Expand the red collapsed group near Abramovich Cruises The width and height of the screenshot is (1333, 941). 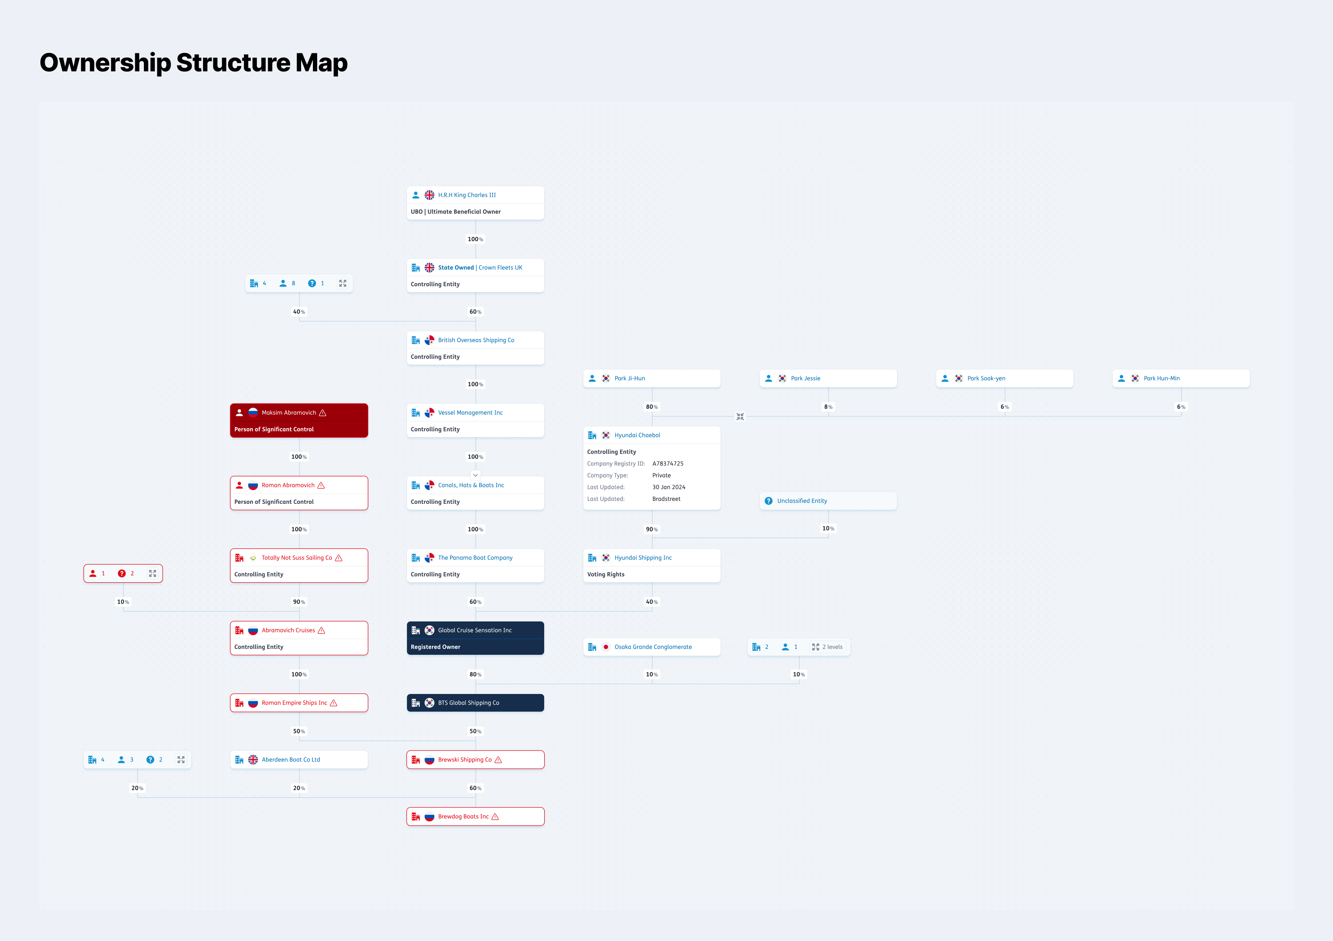click(152, 574)
